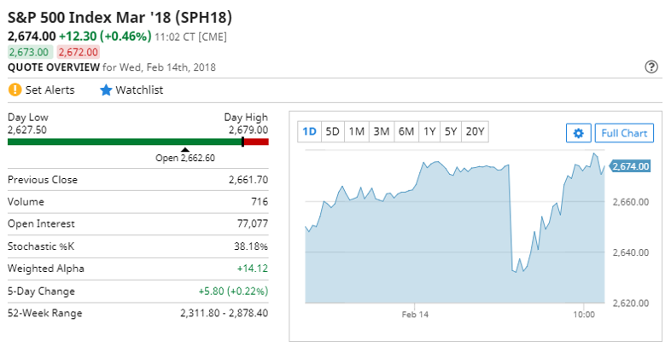Click the black current price marker on range bar
This screenshot has width=671, height=347.
(x=243, y=142)
